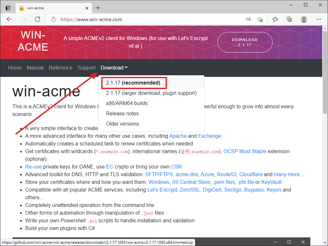Click the site lock icon in address bar

pos(53,20)
